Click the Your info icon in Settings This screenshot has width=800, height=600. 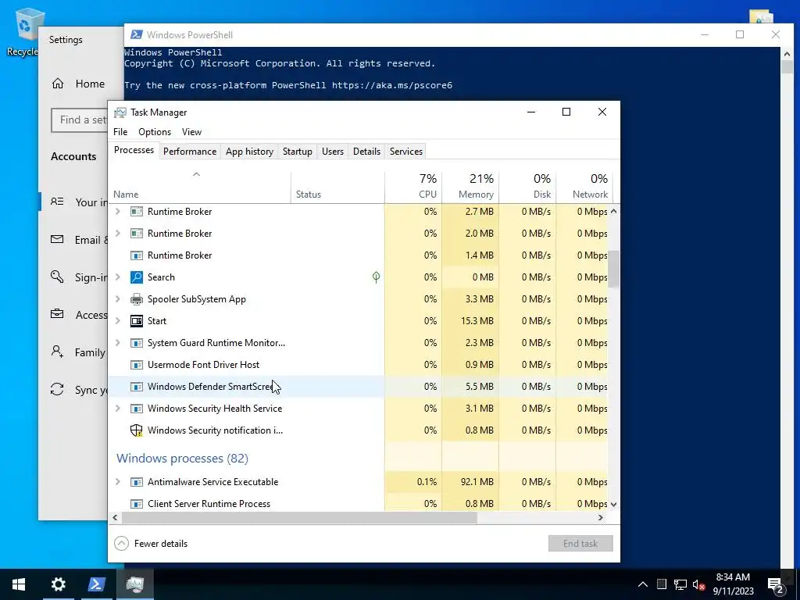click(x=57, y=202)
